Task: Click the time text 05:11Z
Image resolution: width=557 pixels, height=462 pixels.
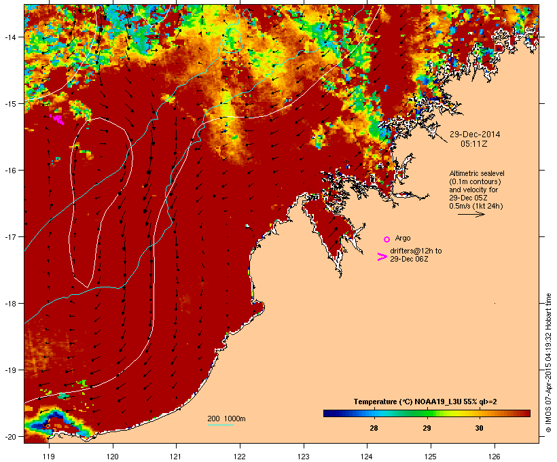Action: tap(474, 144)
